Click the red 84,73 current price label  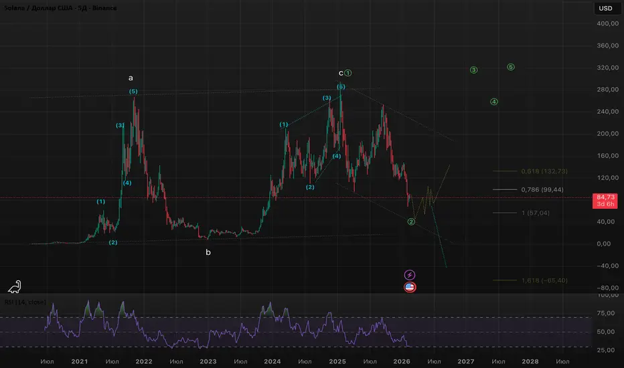[605, 201]
